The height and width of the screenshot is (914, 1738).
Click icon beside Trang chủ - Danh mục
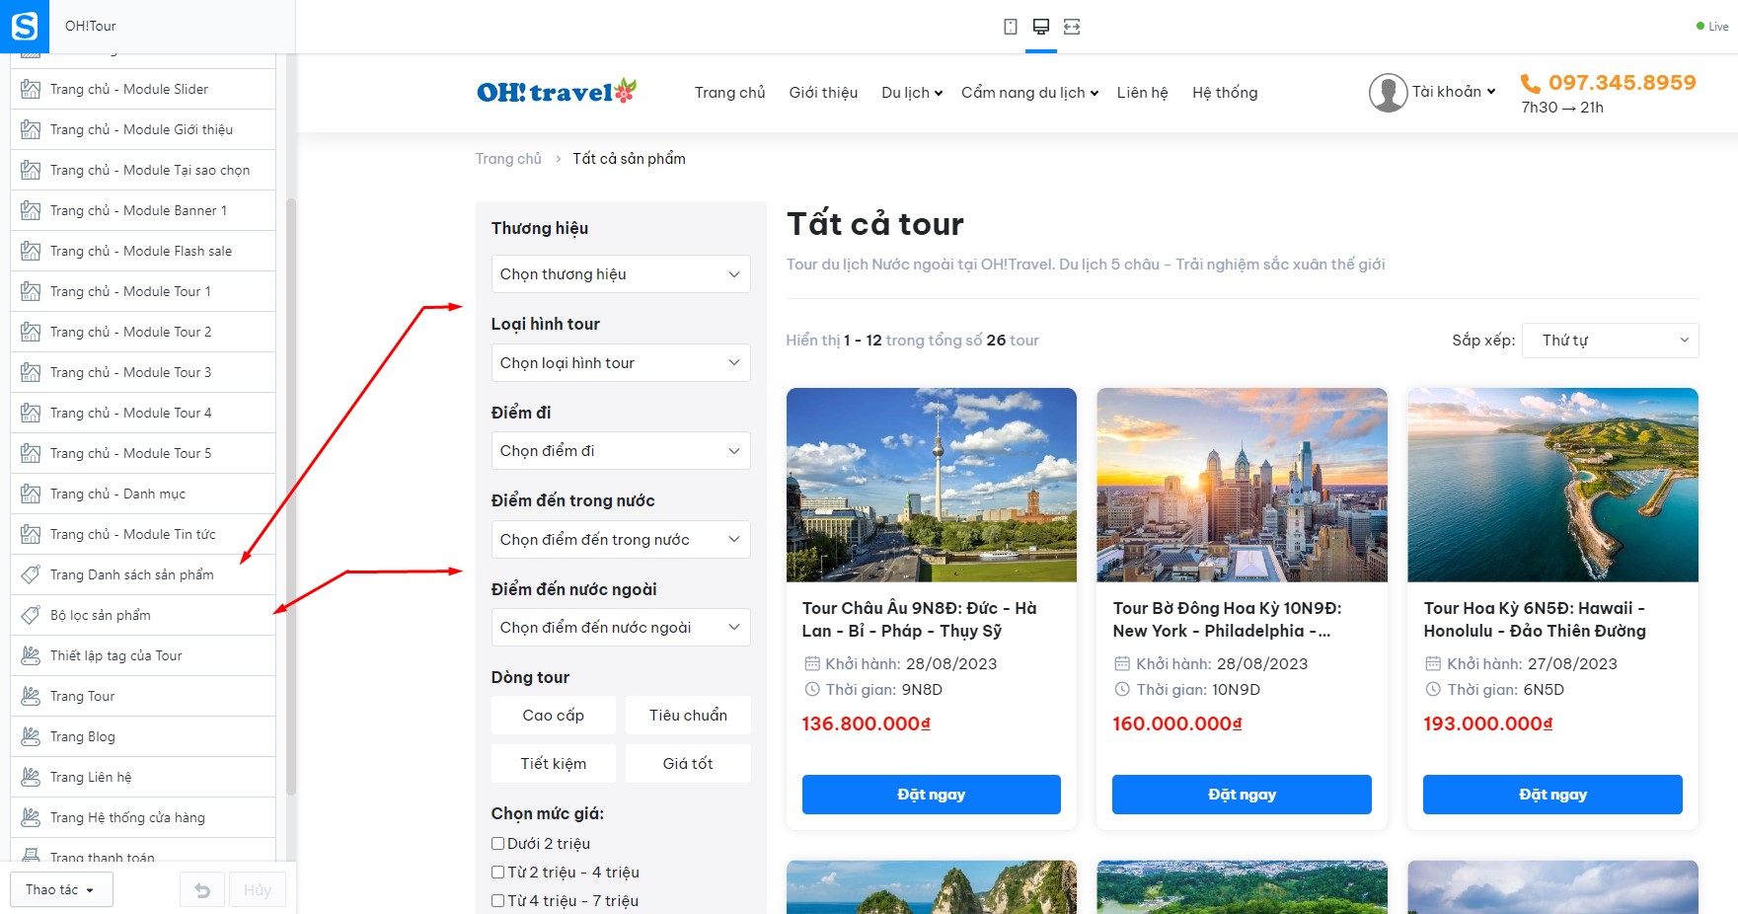(31, 494)
